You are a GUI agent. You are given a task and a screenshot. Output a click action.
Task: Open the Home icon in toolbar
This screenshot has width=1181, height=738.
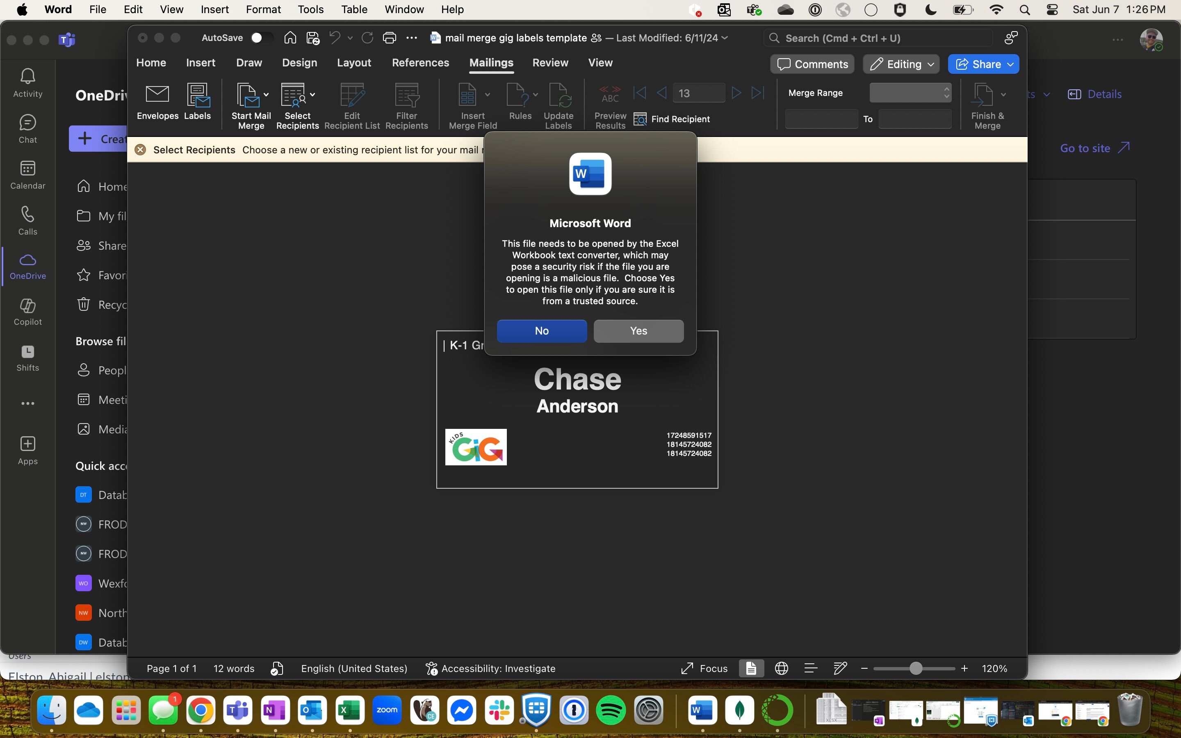click(x=290, y=38)
